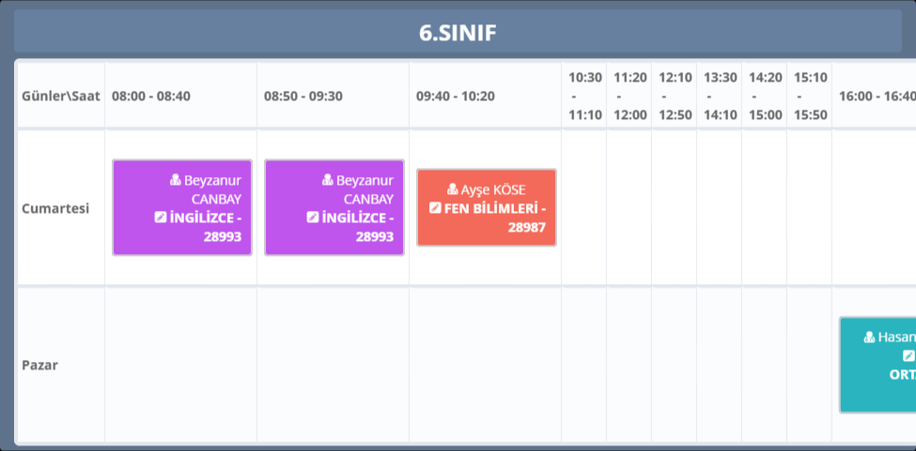
Task: Click empty Pazar cell under 08:00 - 08:40
Action: [180, 365]
